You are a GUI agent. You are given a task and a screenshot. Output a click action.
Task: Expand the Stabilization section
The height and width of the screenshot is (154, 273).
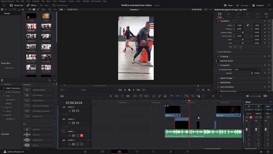pyautogui.click(x=225, y=83)
